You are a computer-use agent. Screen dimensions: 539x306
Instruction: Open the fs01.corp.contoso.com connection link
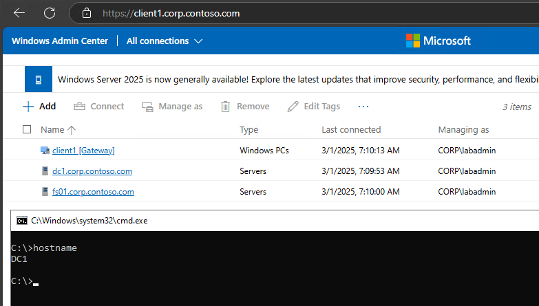(x=93, y=192)
